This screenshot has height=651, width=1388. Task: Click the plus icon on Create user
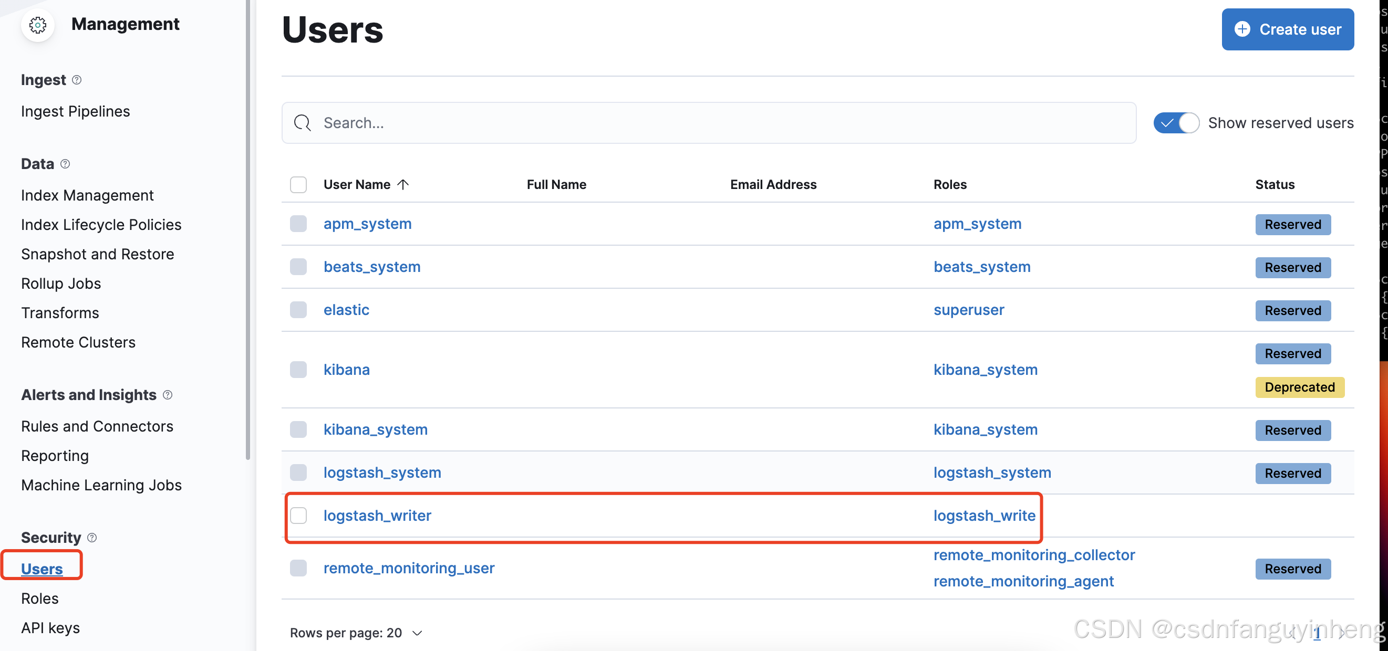tap(1242, 29)
